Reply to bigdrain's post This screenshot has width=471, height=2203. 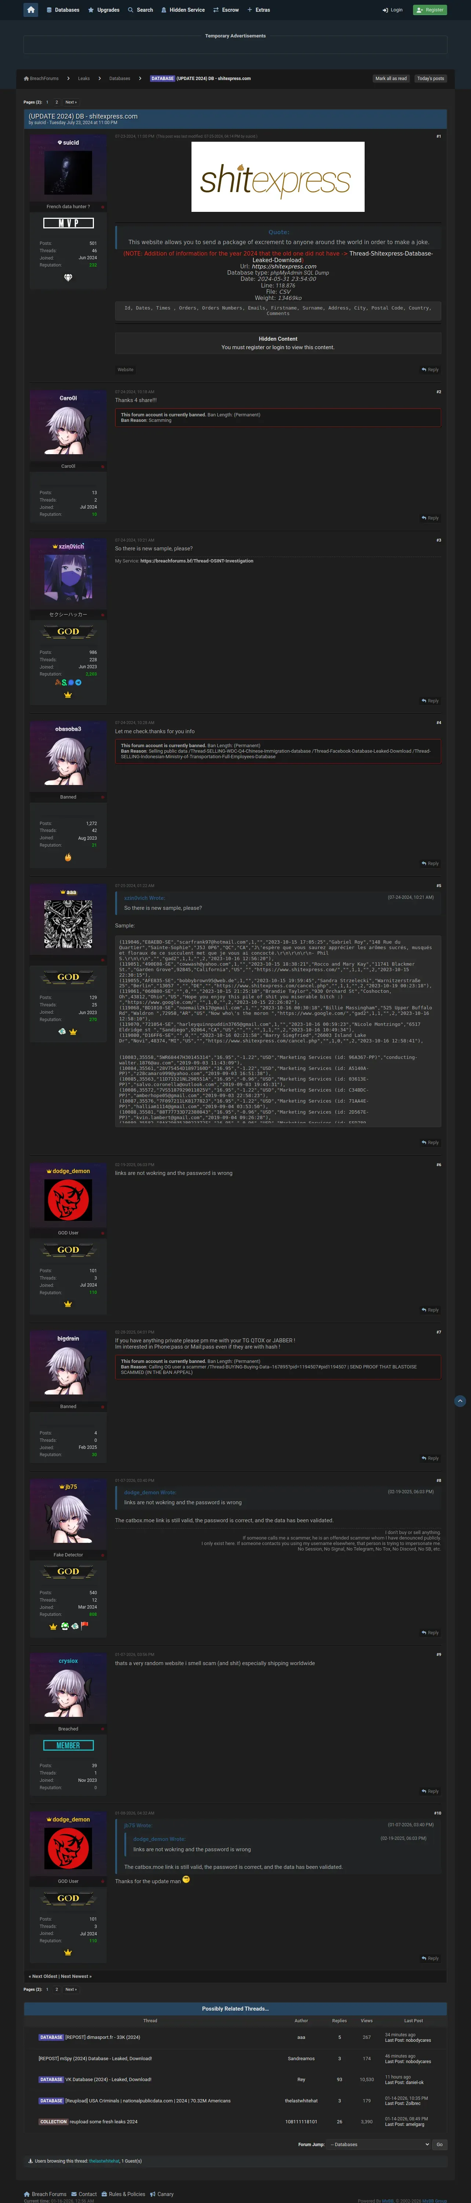[x=431, y=1458]
